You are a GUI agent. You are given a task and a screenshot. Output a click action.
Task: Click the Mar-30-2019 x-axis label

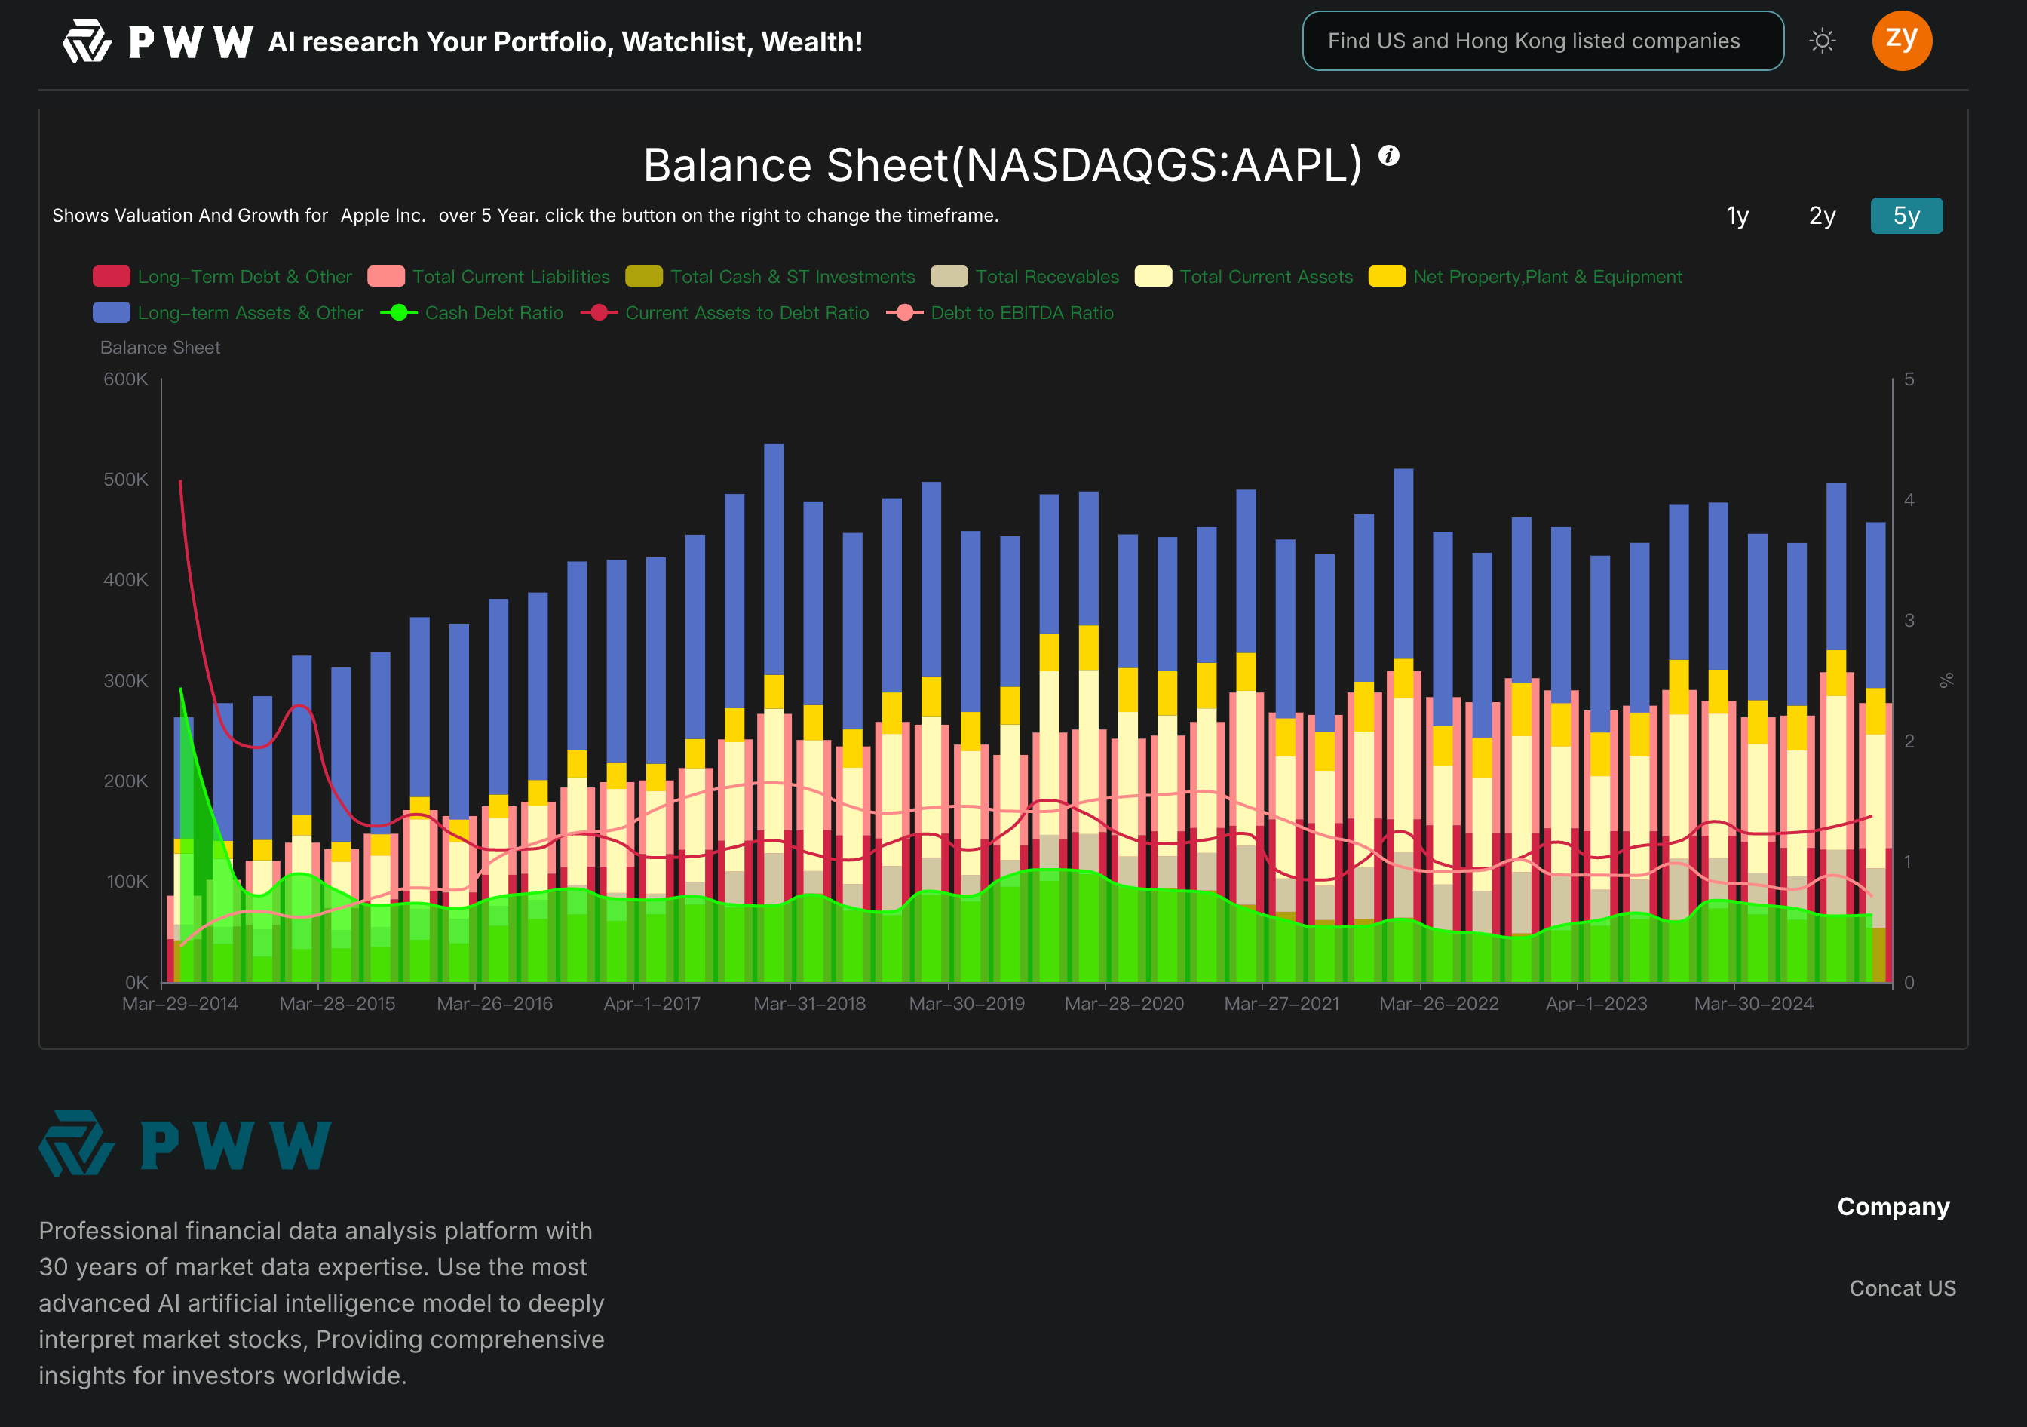coord(967,1004)
